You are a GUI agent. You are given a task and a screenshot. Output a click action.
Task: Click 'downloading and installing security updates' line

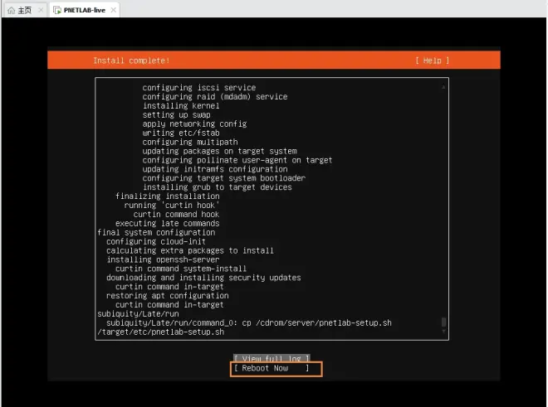203,278
